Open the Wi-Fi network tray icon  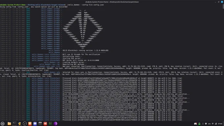pos(212,124)
